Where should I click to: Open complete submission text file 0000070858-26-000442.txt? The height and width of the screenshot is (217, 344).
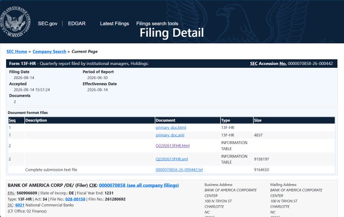pos(179,170)
